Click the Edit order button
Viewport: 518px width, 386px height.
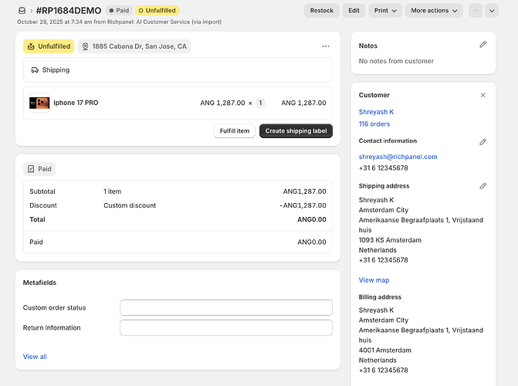click(x=354, y=11)
